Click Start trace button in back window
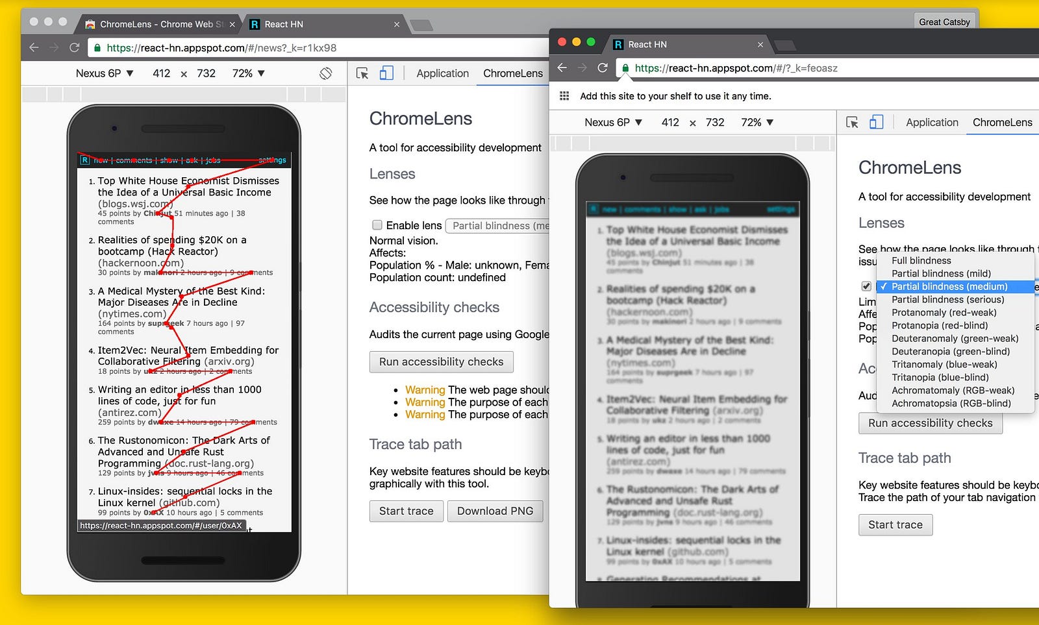This screenshot has width=1039, height=625. [x=407, y=511]
